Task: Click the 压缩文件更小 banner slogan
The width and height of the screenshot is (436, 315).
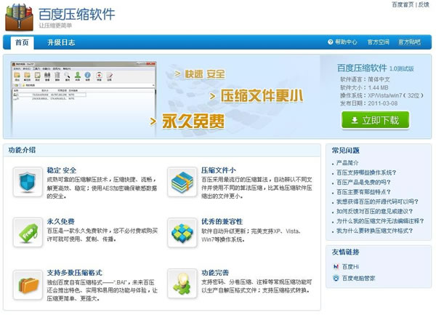Action: pyautogui.click(x=262, y=96)
